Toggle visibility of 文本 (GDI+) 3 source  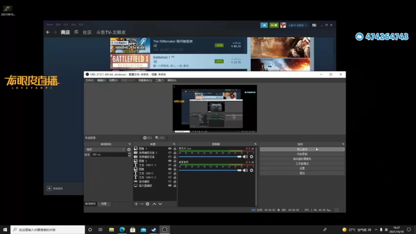tap(170, 165)
